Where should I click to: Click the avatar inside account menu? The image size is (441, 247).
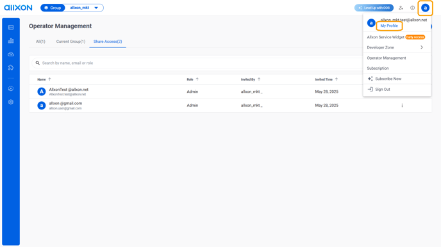[x=371, y=23]
